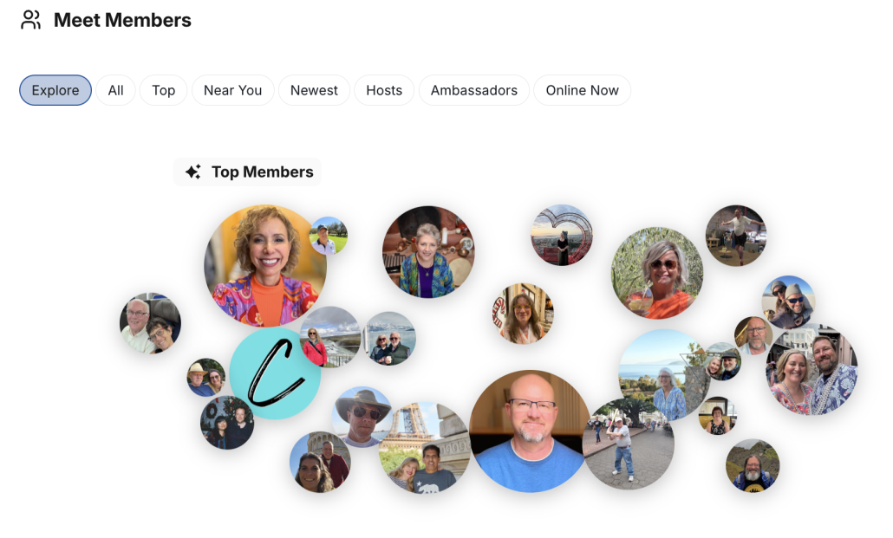Click the Meet Members people icon

click(x=30, y=20)
